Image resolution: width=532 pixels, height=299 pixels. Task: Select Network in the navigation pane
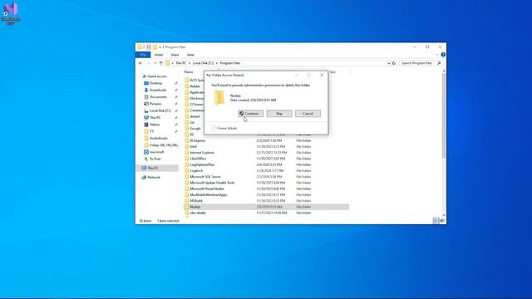pyautogui.click(x=153, y=177)
